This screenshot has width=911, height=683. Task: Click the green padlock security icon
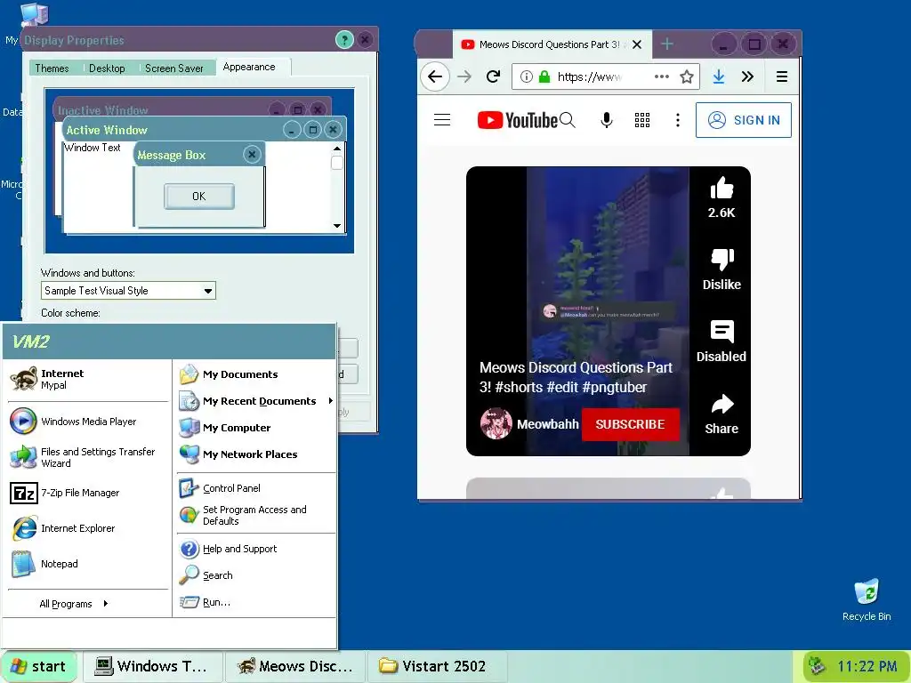pos(544,76)
